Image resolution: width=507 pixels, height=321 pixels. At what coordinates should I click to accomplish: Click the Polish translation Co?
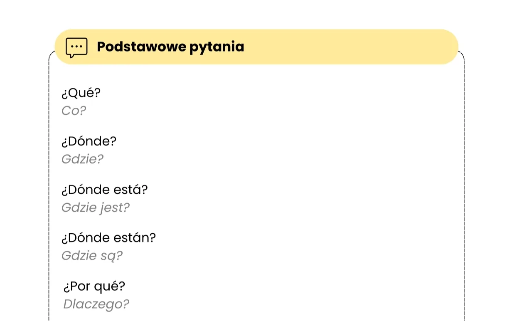pos(74,111)
